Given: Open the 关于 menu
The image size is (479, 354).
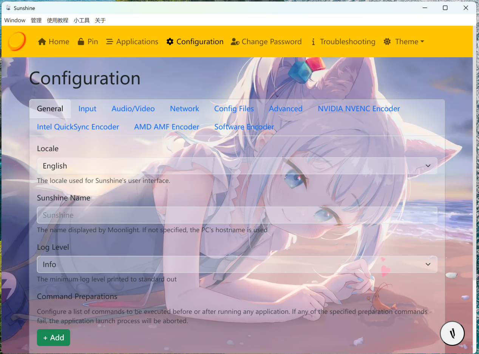Looking at the screenshot, I should coord(100,20).
